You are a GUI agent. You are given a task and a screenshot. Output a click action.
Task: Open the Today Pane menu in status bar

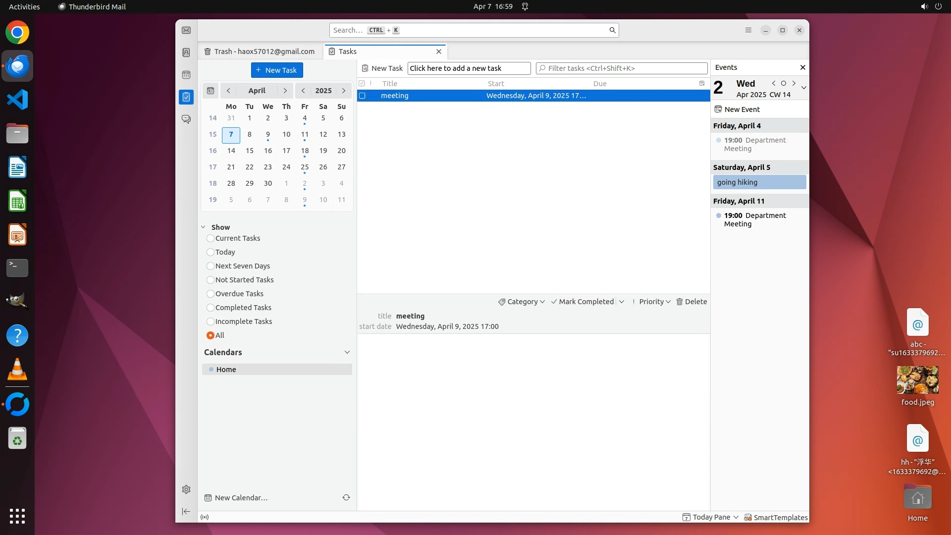coord(711,517)
